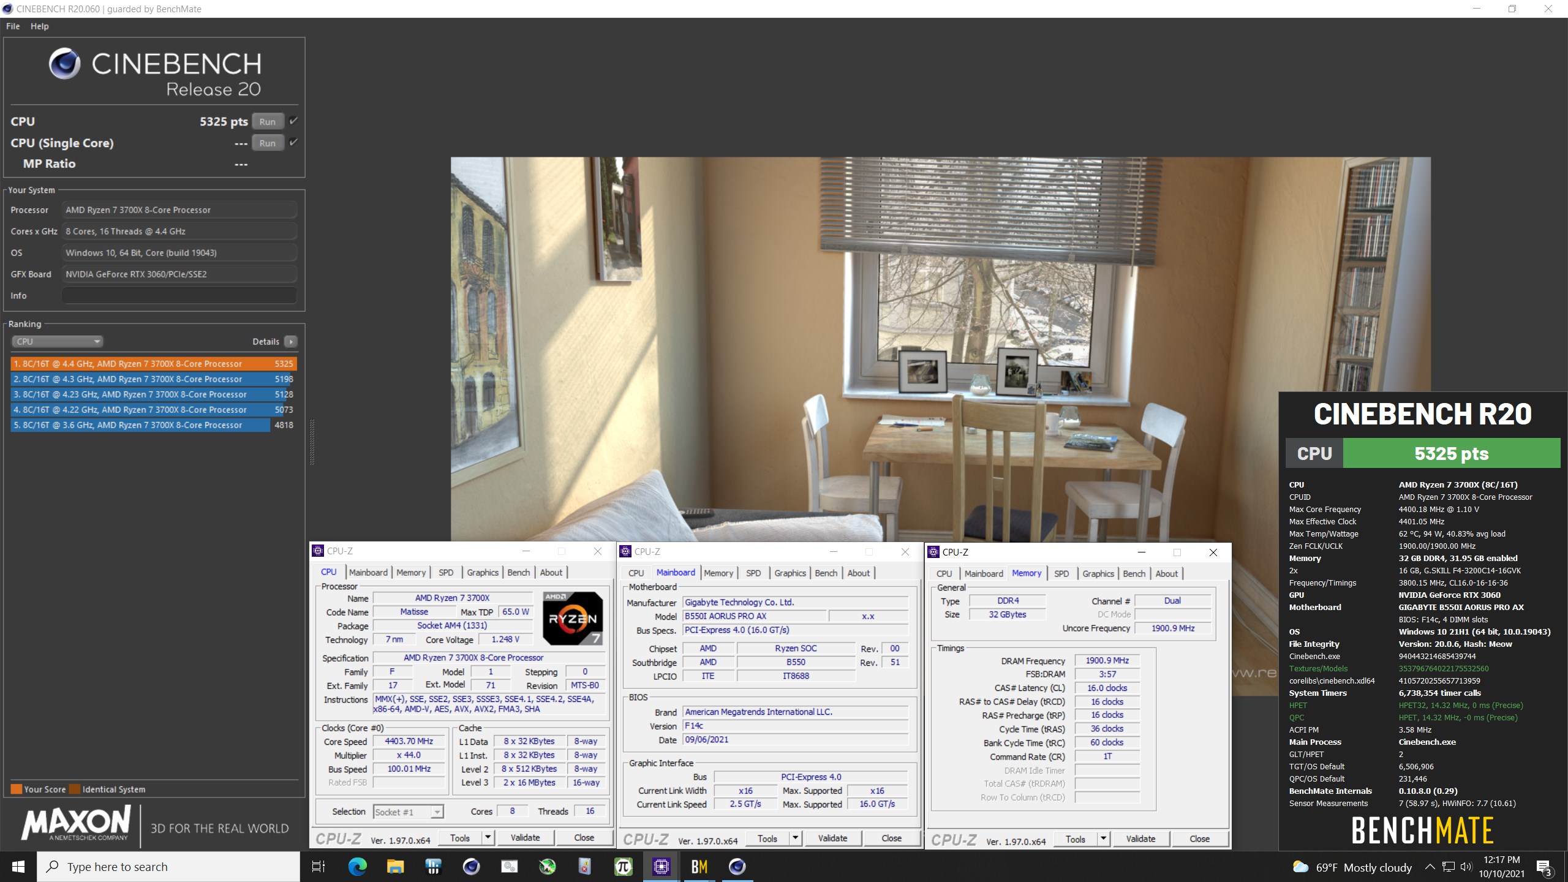Open the green jet taskbar icon
The height and width of the screenshot is (882, 1568).
tap(547, 867)
